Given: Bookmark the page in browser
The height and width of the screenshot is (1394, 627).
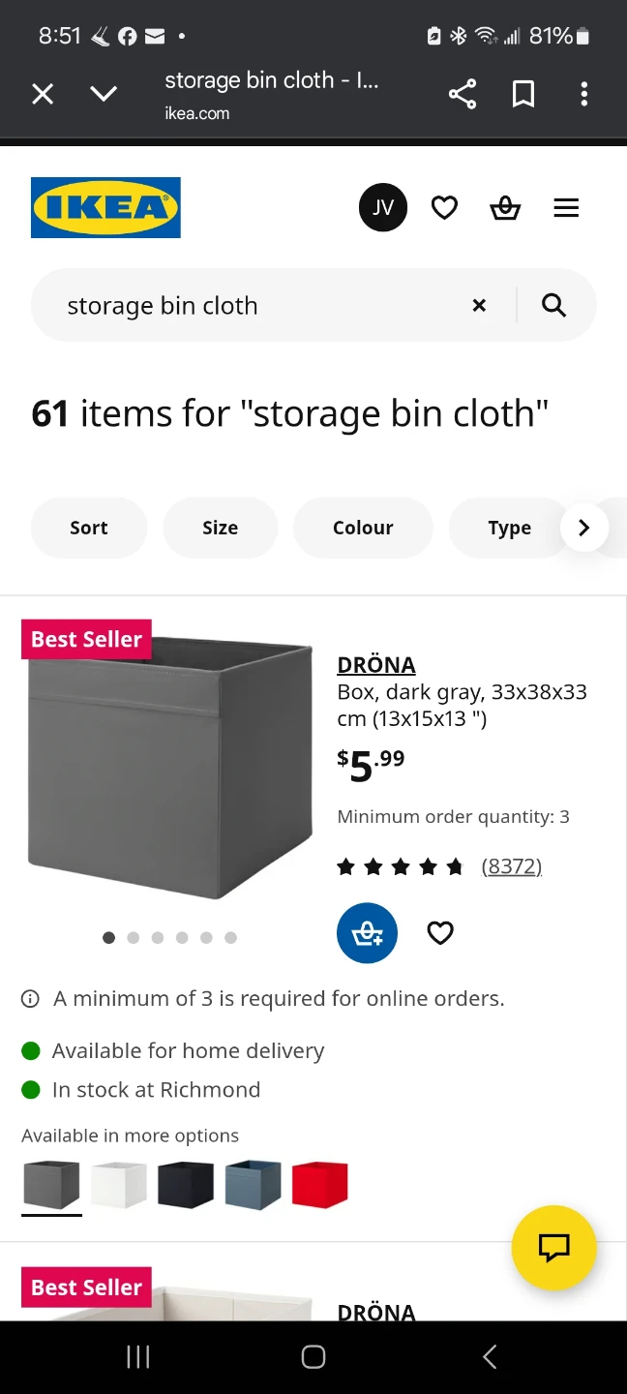Looking at the screenshot, I should (523, 94).
